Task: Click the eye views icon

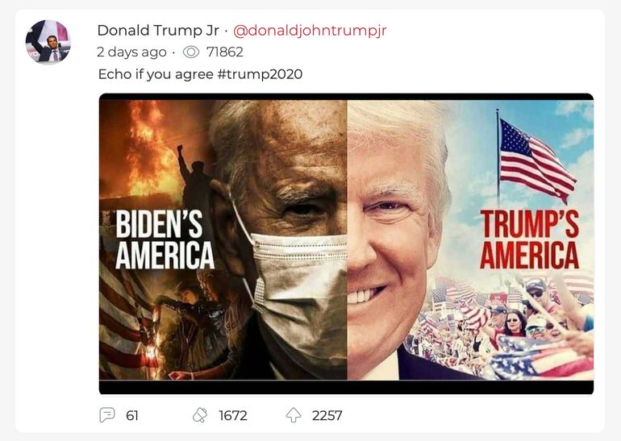Action: click(x=191, y=52)
